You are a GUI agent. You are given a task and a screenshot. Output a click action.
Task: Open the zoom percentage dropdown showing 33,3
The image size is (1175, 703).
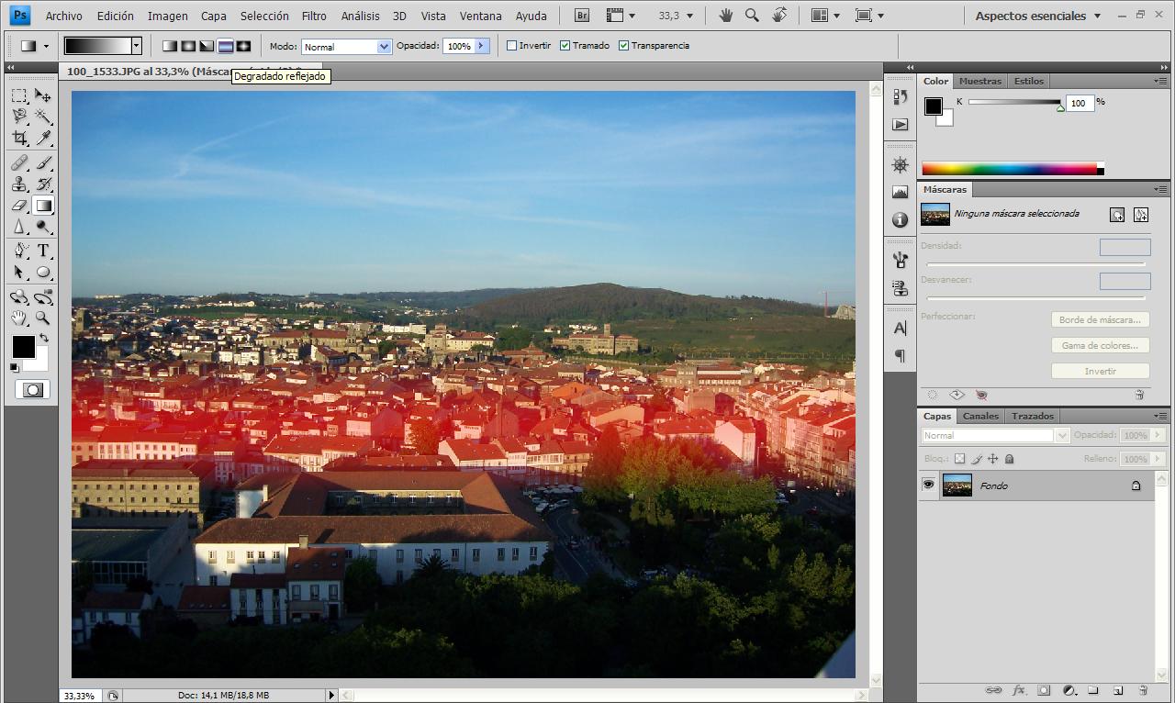688,16
